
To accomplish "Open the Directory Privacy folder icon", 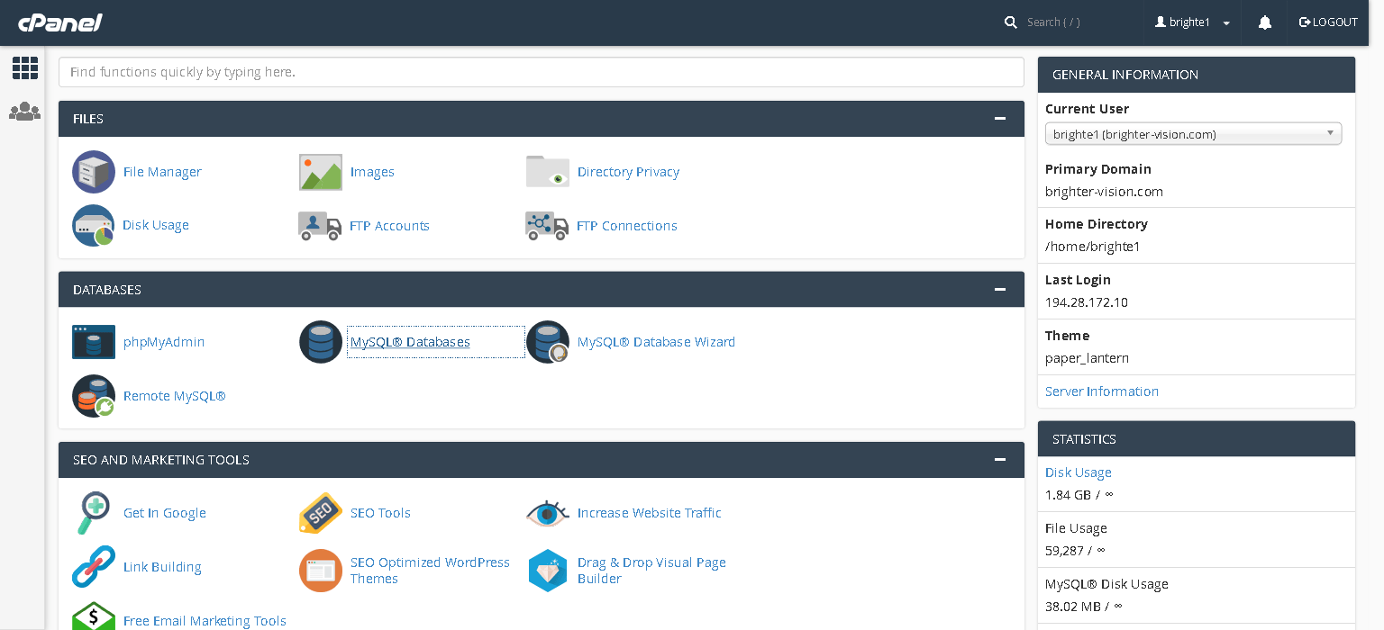I will tap(548, 172).
